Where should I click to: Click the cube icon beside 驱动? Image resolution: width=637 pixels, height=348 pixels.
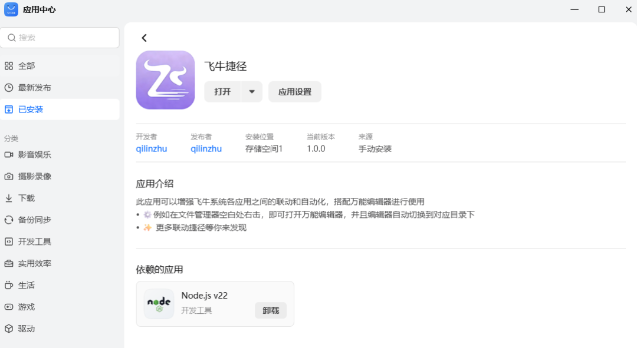[8, 329]
